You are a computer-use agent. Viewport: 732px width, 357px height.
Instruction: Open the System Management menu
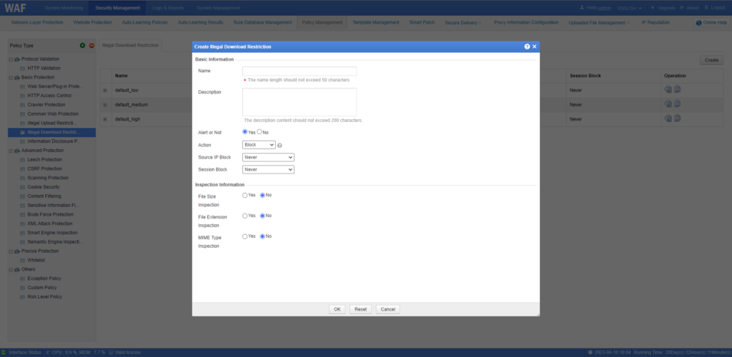tap(218, 8)
